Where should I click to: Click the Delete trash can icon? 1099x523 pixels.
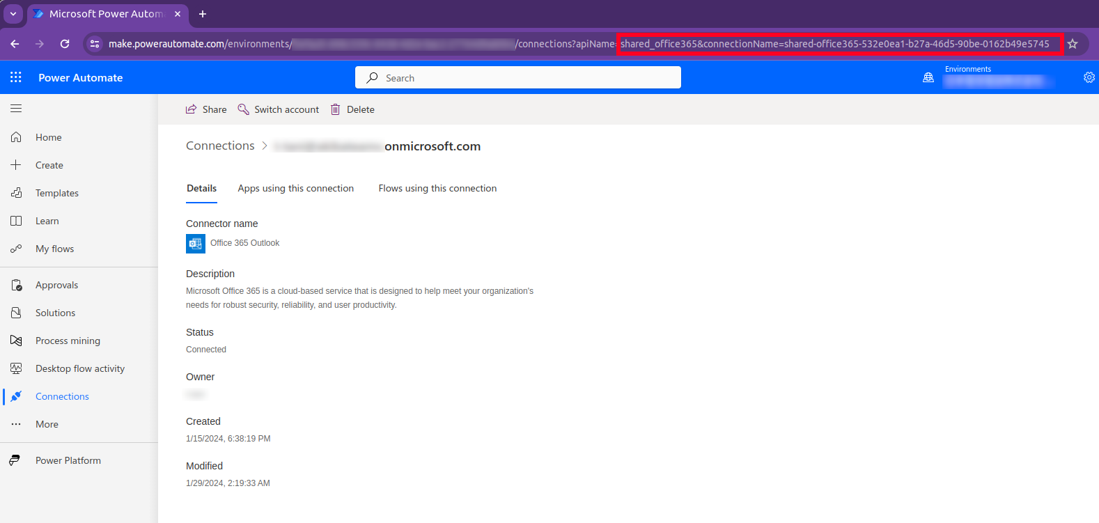pos(336,109)
